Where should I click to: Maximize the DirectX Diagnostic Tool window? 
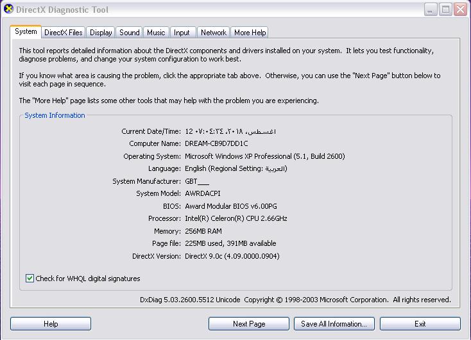pos(445,10)
